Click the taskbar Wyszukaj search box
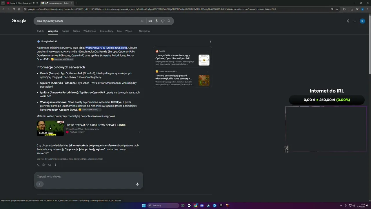 click(163, 206)
